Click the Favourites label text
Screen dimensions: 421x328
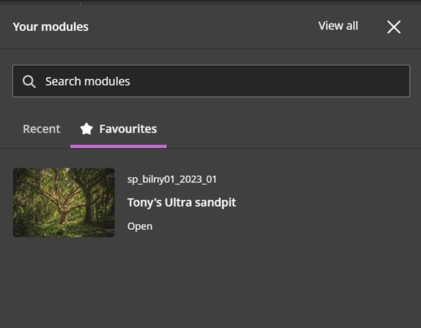pyautogui.click(x=128, y=129)
